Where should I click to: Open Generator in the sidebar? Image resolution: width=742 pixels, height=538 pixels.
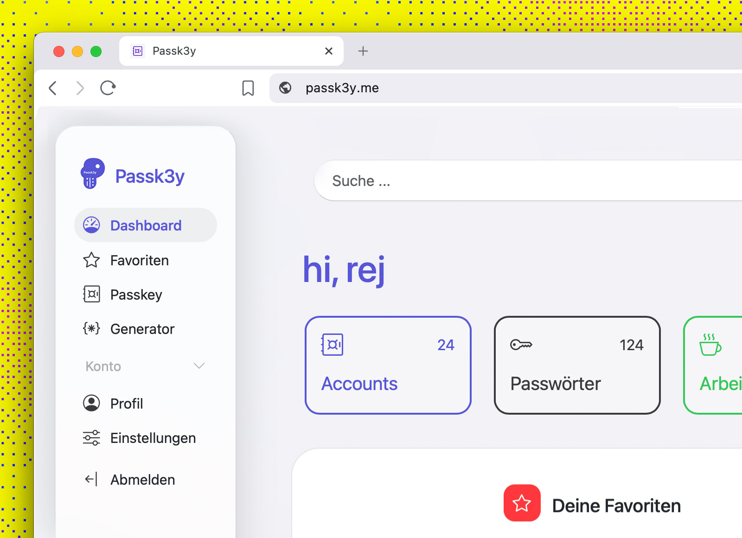point(146,329)
